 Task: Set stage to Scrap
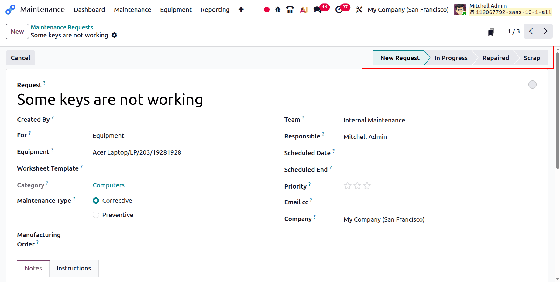(x=532, y=58)
